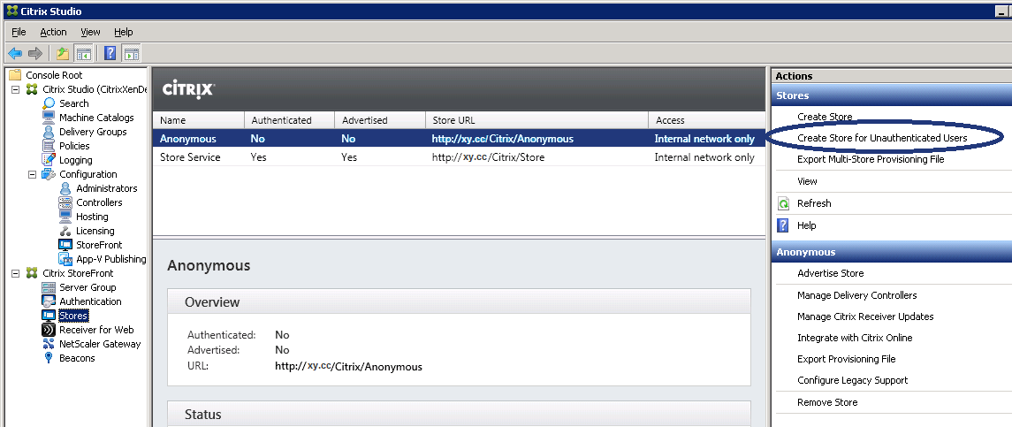Click the Up One Level folder icon
This screenshot has width=1012, height=427.
click(63, 53)
